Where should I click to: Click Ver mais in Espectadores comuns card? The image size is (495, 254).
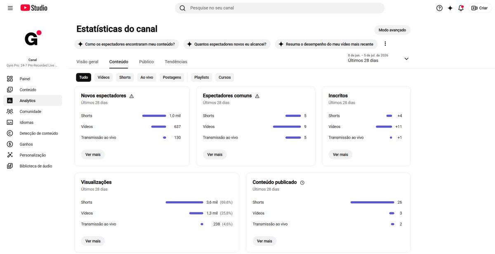point(215,154)
